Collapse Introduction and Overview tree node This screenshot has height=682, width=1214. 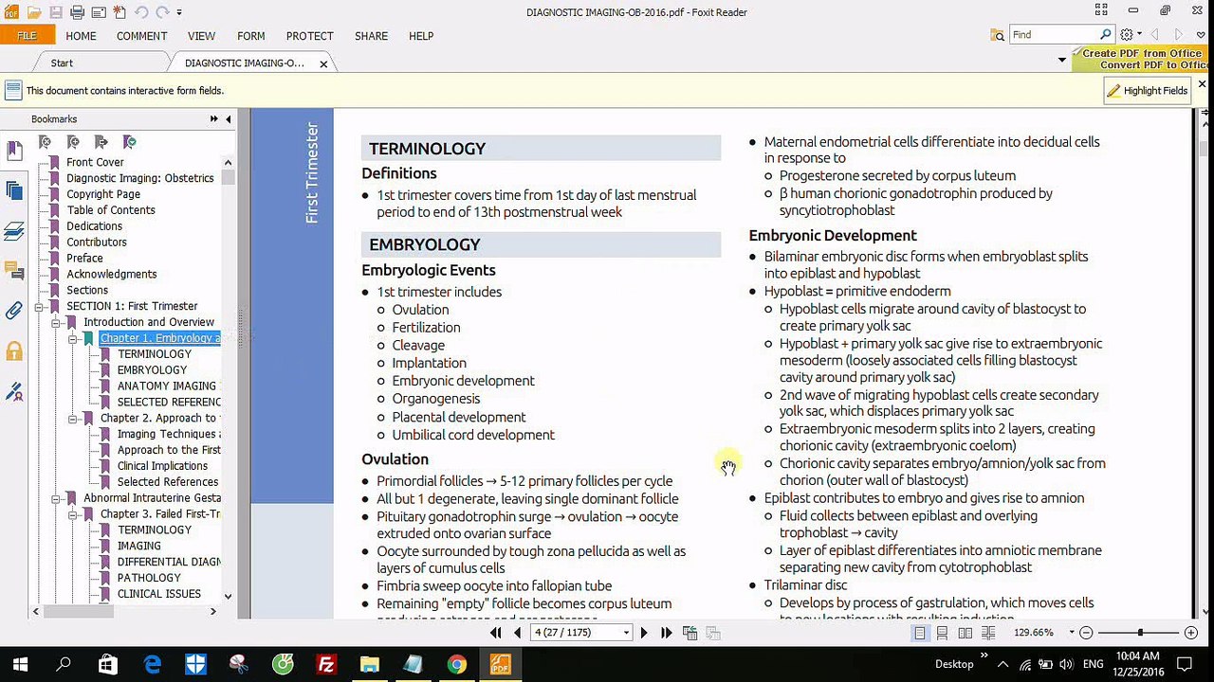[x=56, y=323]
